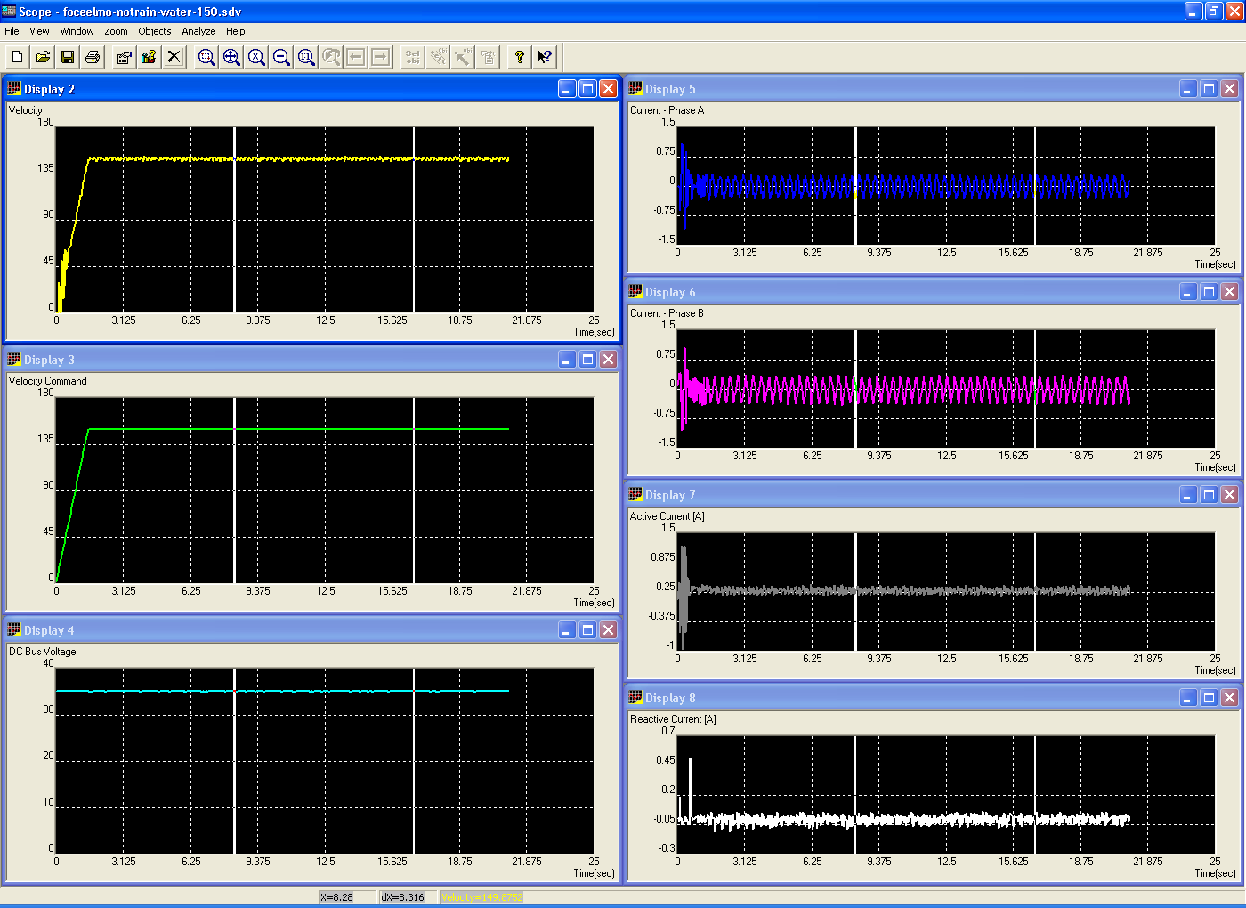1246x908 pixels.
Task: Open the File menu
Action: tap(12, 31)
